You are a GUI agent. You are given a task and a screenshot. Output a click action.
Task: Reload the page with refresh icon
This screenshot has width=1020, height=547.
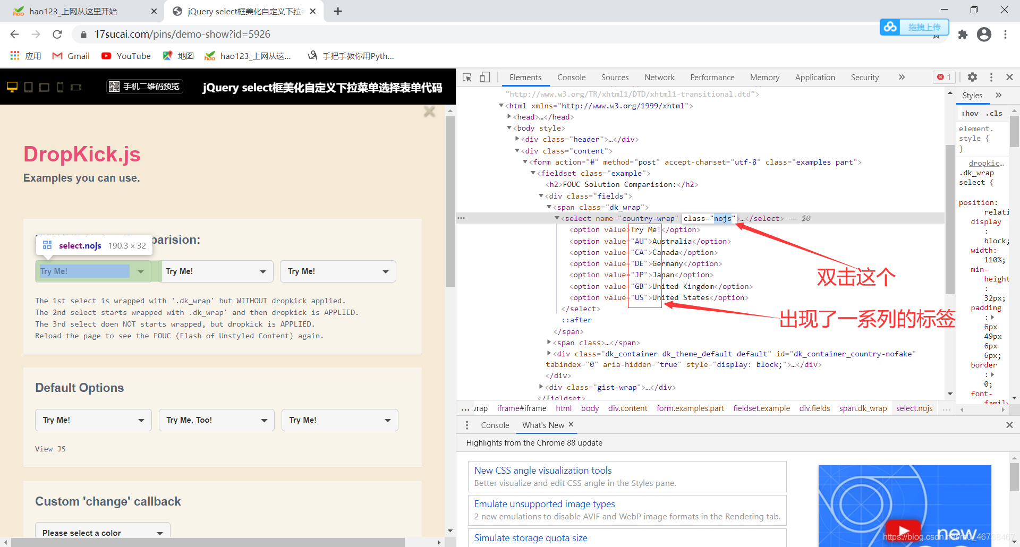click(57, 34)
